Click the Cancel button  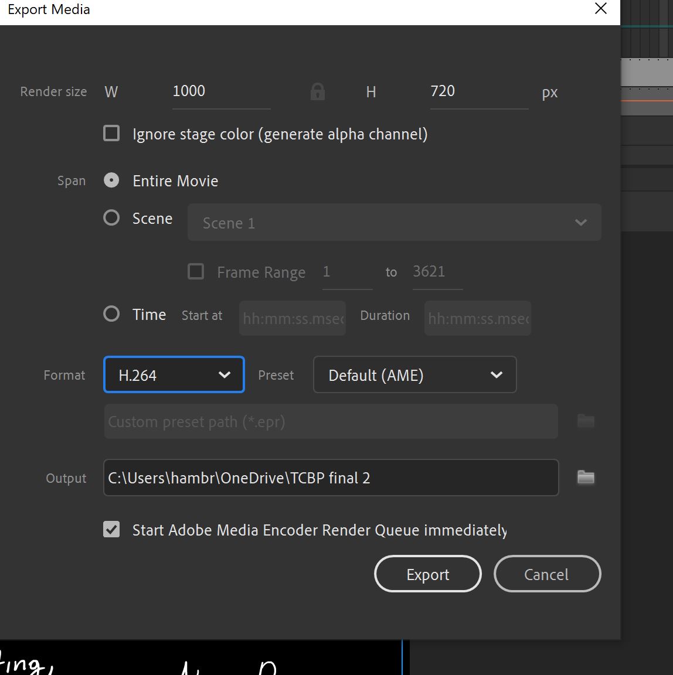pos(546,574)
